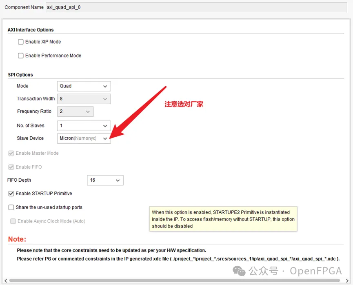Click the left scroll arrow icon
The width and height of the screenshot is (353, 285).
click(x=5, y=281)
